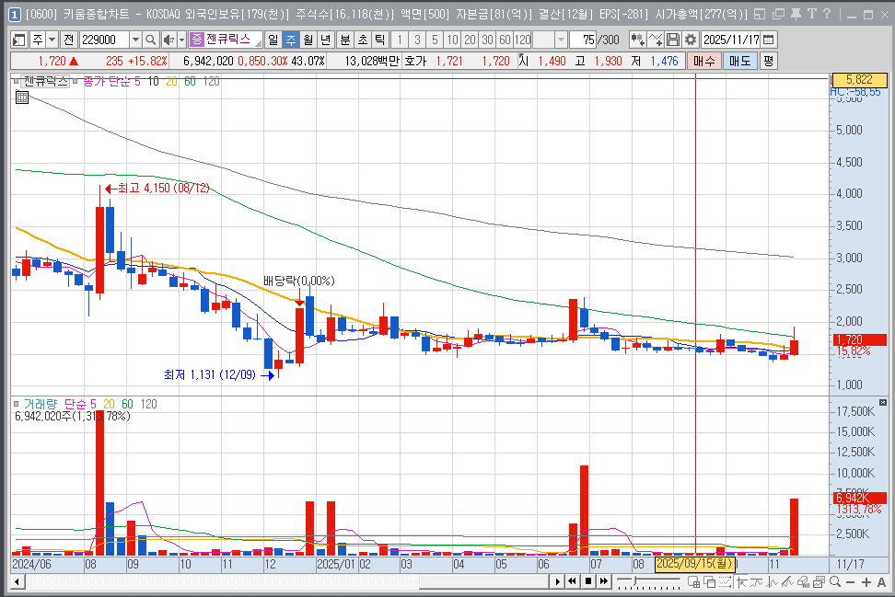This screenshot has width=895, height=597.
Task: Expand the speaker options dropdown arrow
Action: pyautogui.click(x=182, y=40)
